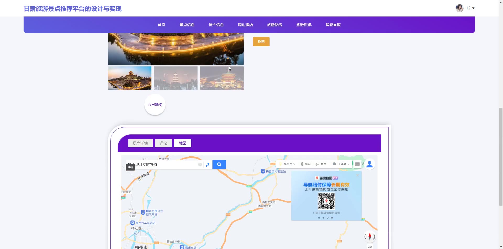Select the third carousel dot in popup
503x249 pixels.
[x=327, y=218]
